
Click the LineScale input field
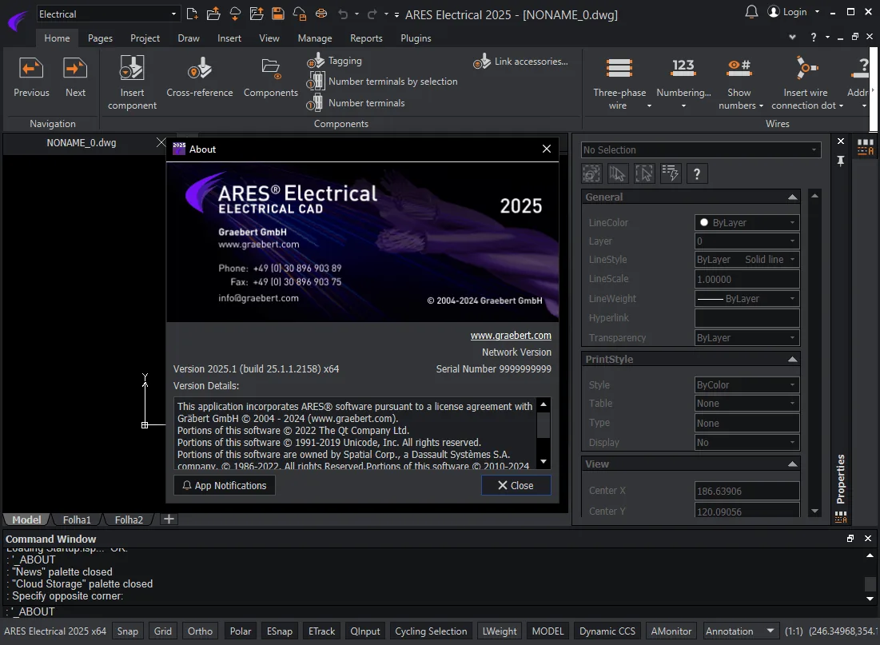coord(747,279)
